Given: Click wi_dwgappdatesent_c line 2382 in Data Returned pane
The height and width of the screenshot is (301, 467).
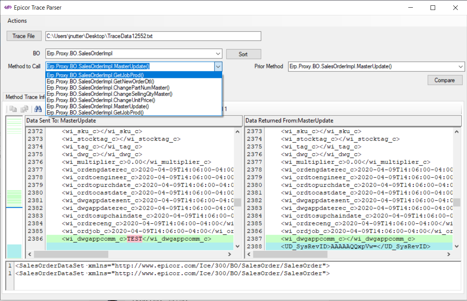Looking at the screenshot, I should [x=367, y=200].
